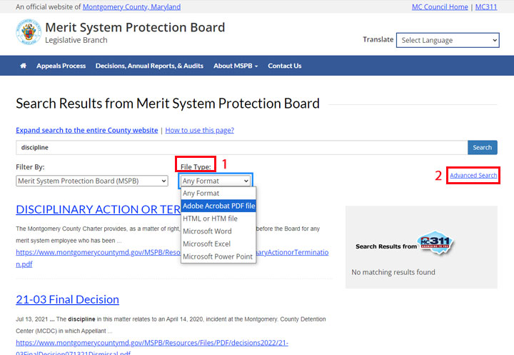Open the Advanced Search link

(x=473, y=176)
